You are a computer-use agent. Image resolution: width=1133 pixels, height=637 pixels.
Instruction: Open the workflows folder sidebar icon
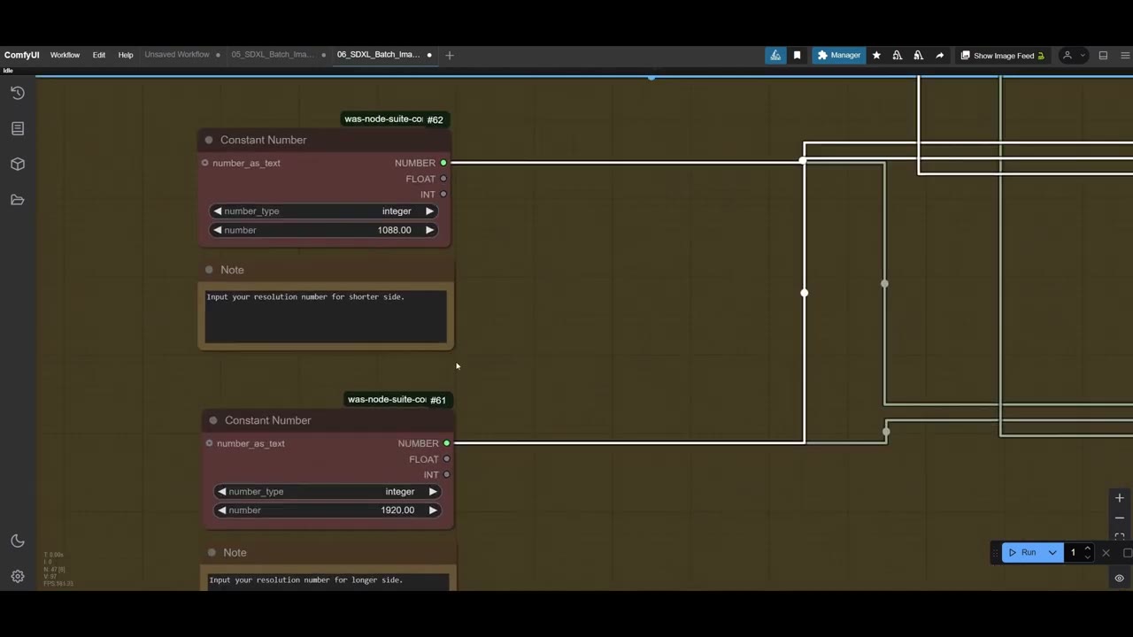tap(17, 200)
